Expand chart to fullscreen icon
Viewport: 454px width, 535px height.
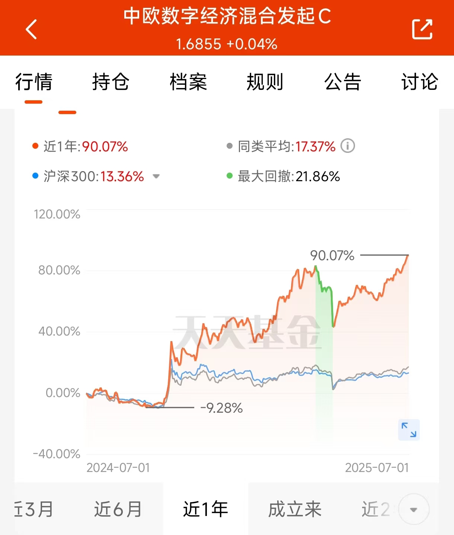pos(409,430)
